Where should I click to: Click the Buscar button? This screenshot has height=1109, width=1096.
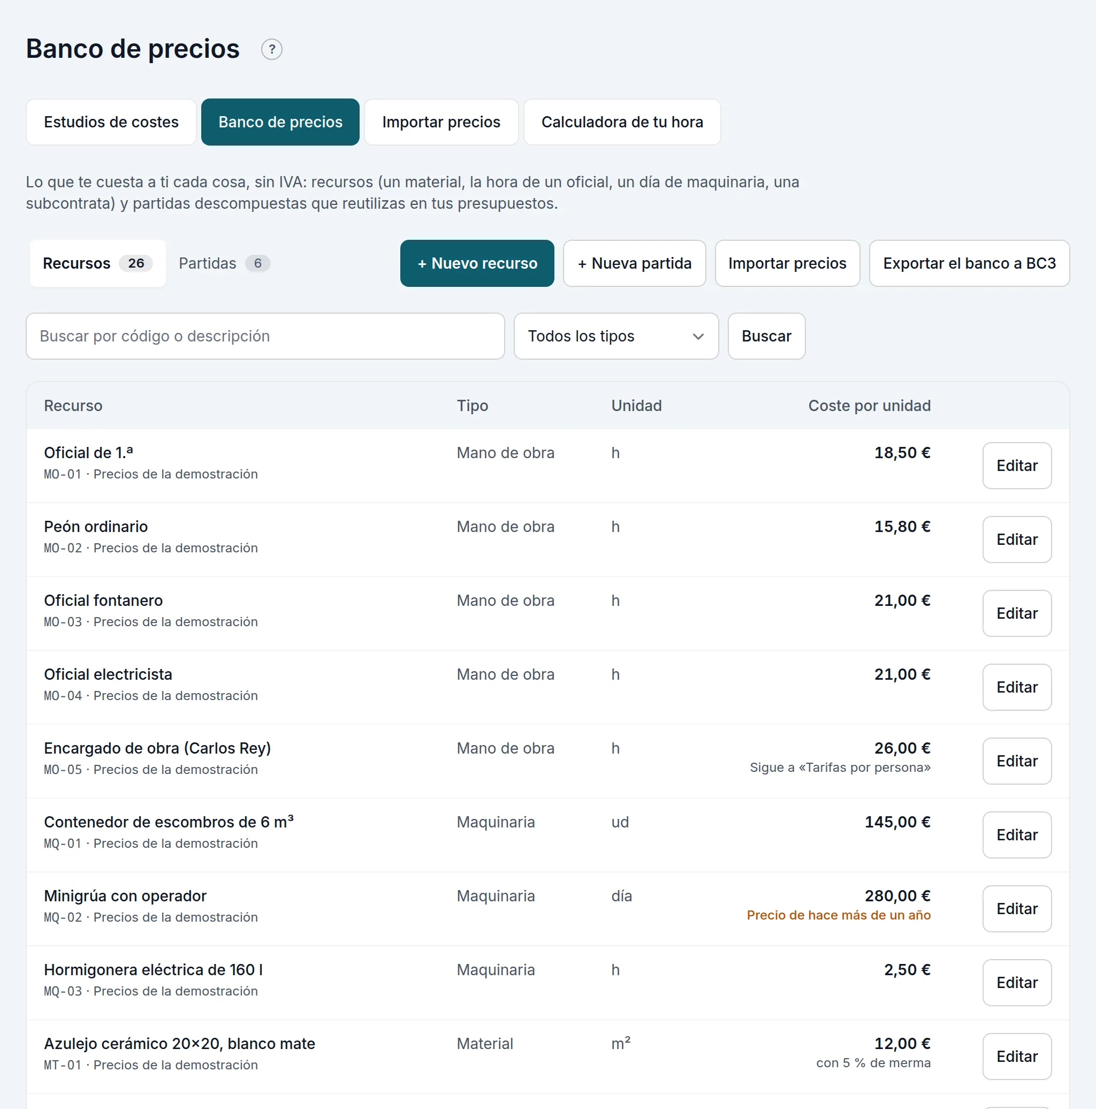click(766, 336)
